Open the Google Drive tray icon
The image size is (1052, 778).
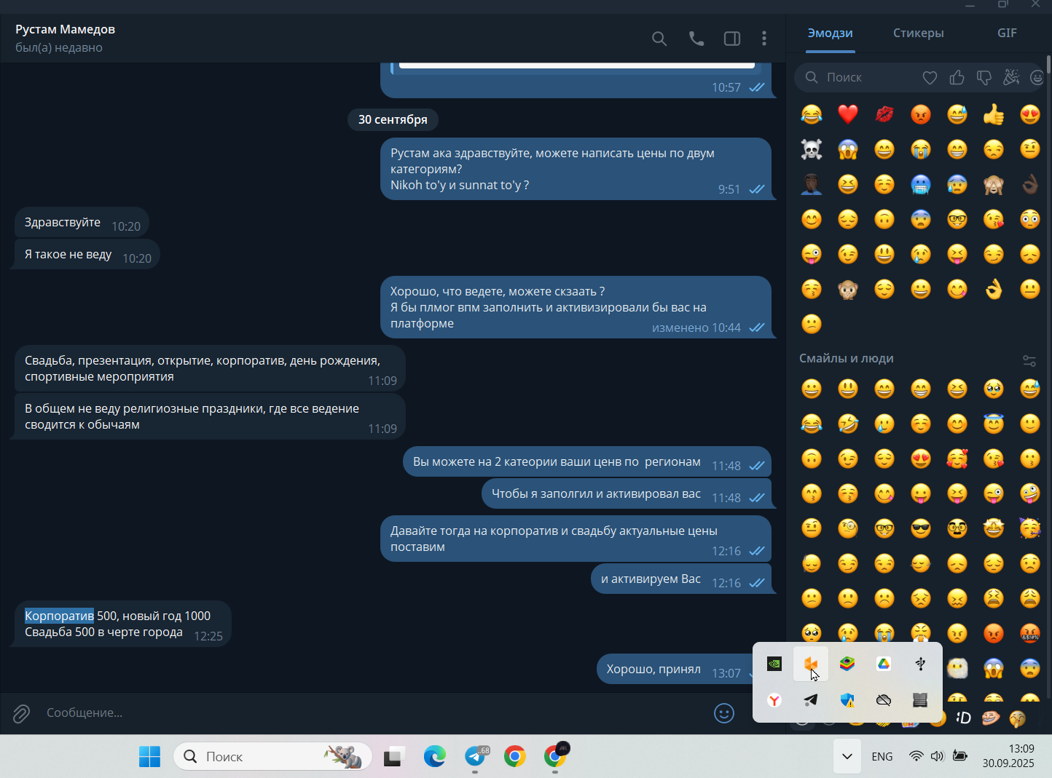(x=884, y=664)
